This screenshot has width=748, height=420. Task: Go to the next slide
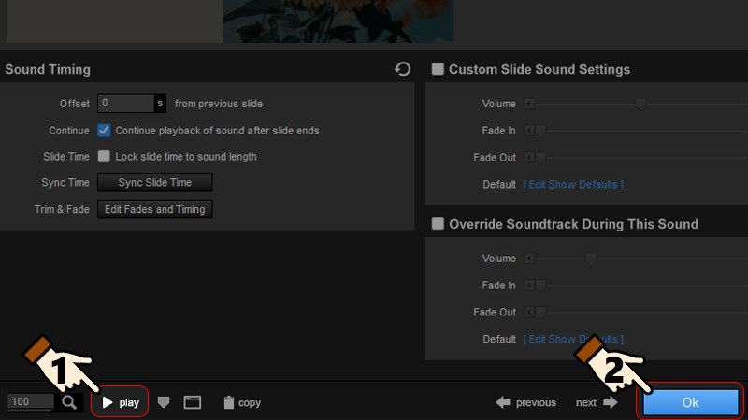tap(597, 402)
